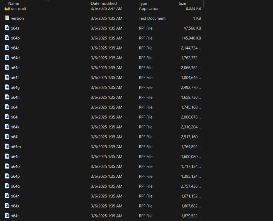Select the x64p file
This screenshot has width=273, height=221.
(x=15, y=176)
